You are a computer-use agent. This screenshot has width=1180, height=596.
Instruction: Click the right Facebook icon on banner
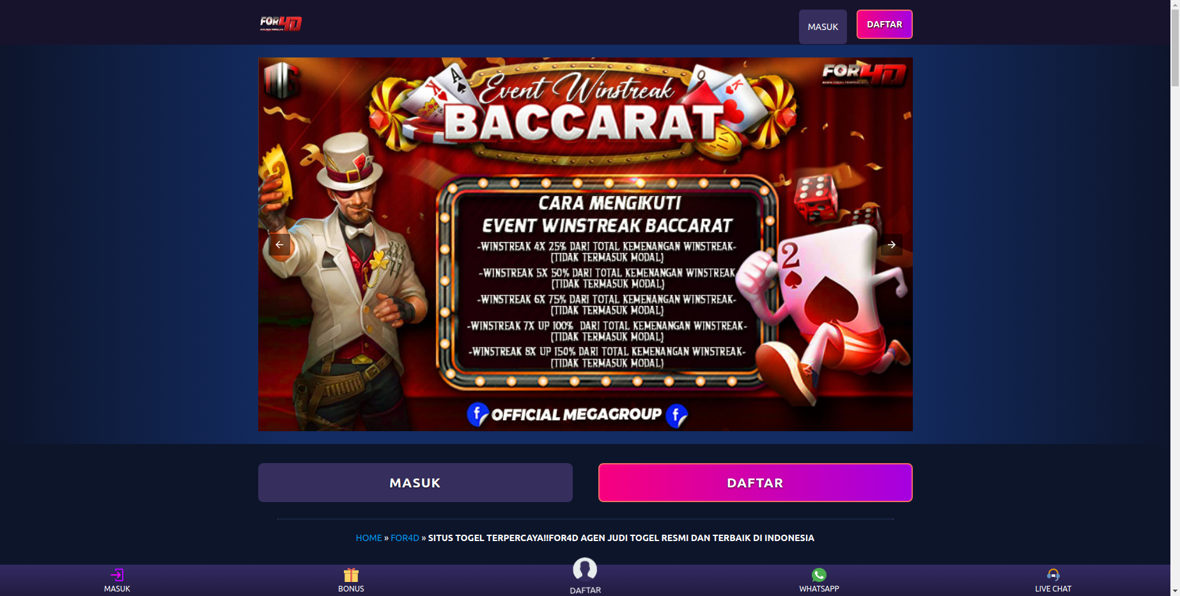coord(677,416)
